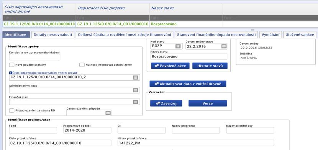Screen dimensions: 318x150
Task: Click the filter field under Název stavu column
Action: tap(186, 18)
